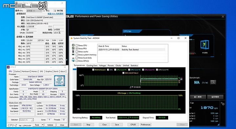Tick the Stress local disks checkbox
Viewport: 236px width, 129px height.
(77, 58)
